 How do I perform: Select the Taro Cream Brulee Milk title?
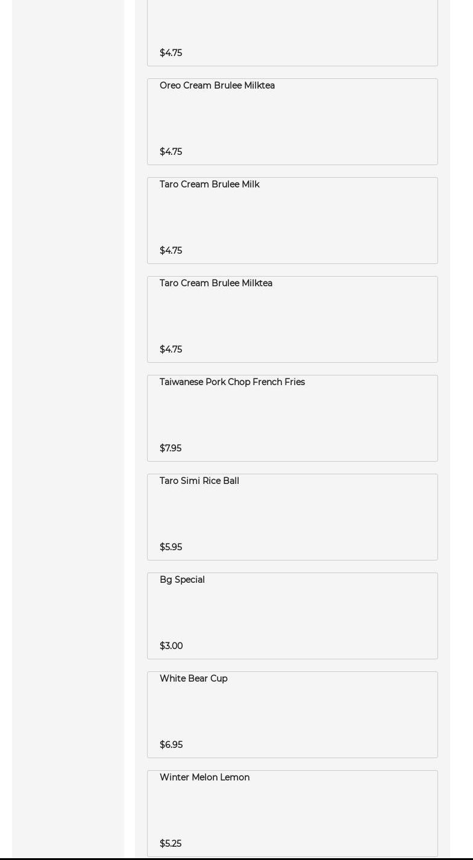coord(209,184)
